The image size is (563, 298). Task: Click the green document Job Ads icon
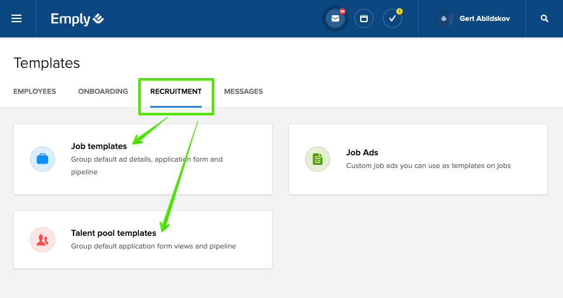318,159
